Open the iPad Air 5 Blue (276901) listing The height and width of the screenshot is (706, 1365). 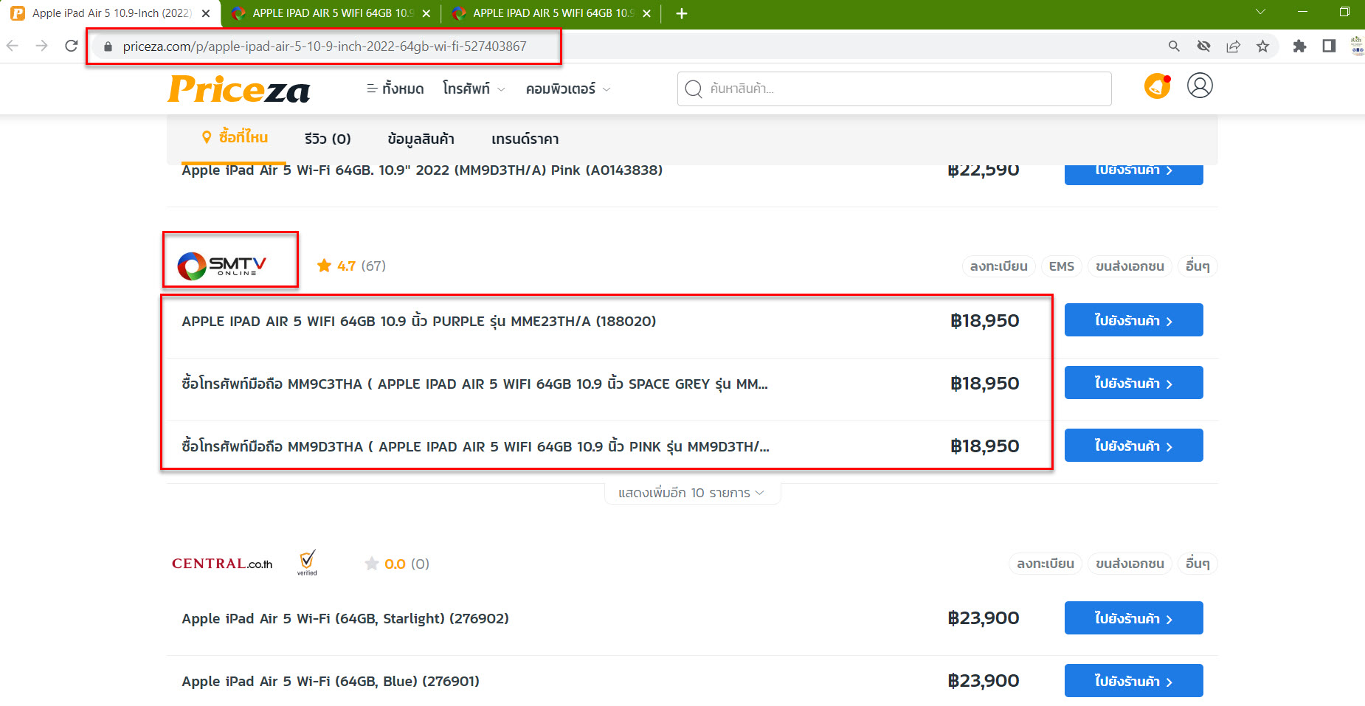click(x=331, y=681)
